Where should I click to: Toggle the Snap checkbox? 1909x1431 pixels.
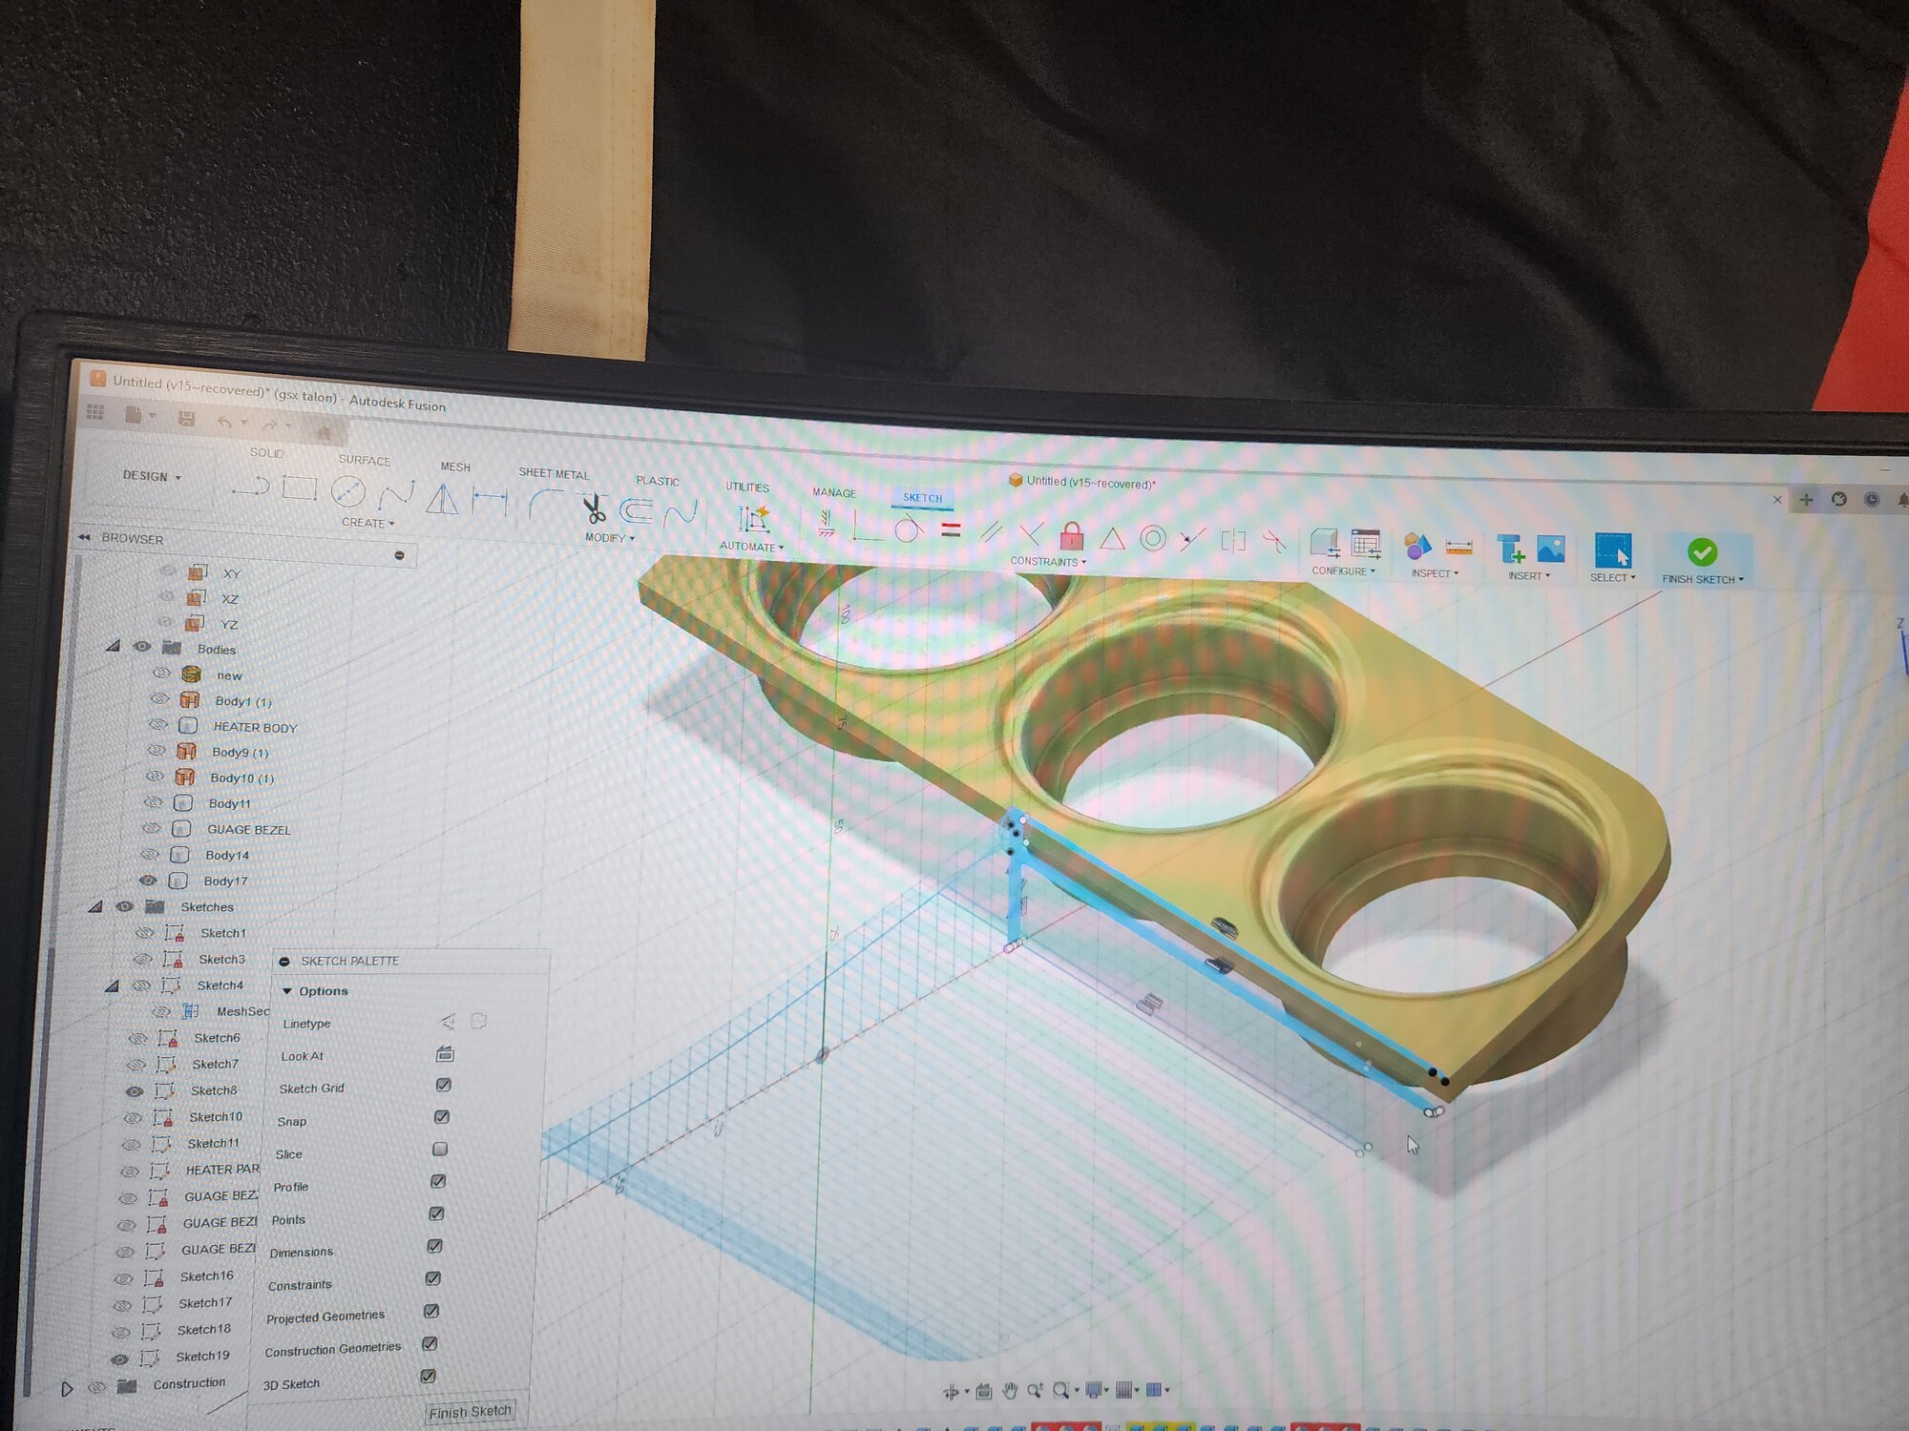[x=441, y=1117]
